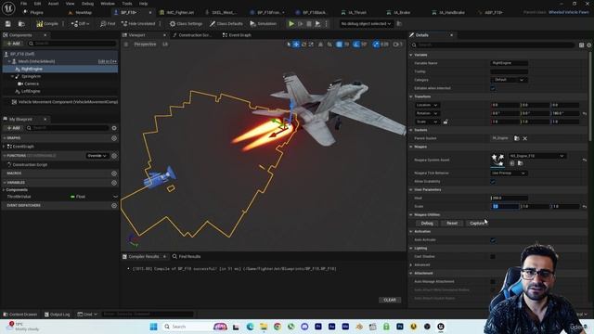Screen dimensions: 594x334
Task: Open the Tools menu
Action: click(127, 4)
